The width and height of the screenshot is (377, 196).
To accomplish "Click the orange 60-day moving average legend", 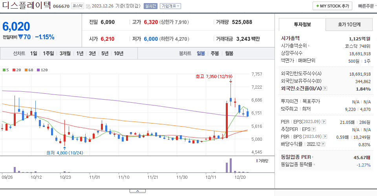I will click(x=29, y=70).
